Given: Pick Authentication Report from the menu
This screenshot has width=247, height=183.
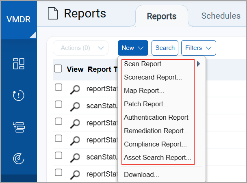Looking at the screenshot, I should coord(156,117).
